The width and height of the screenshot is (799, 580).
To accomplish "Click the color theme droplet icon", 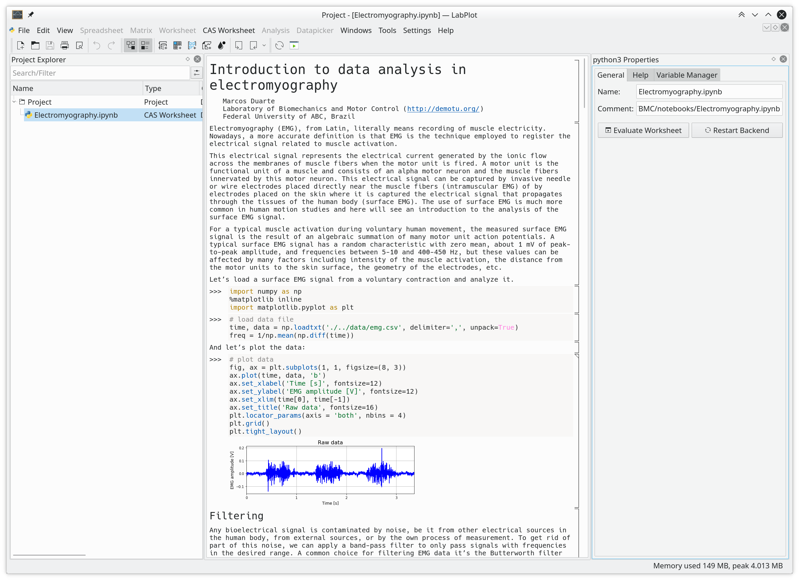I will click(x=221, y=45).
